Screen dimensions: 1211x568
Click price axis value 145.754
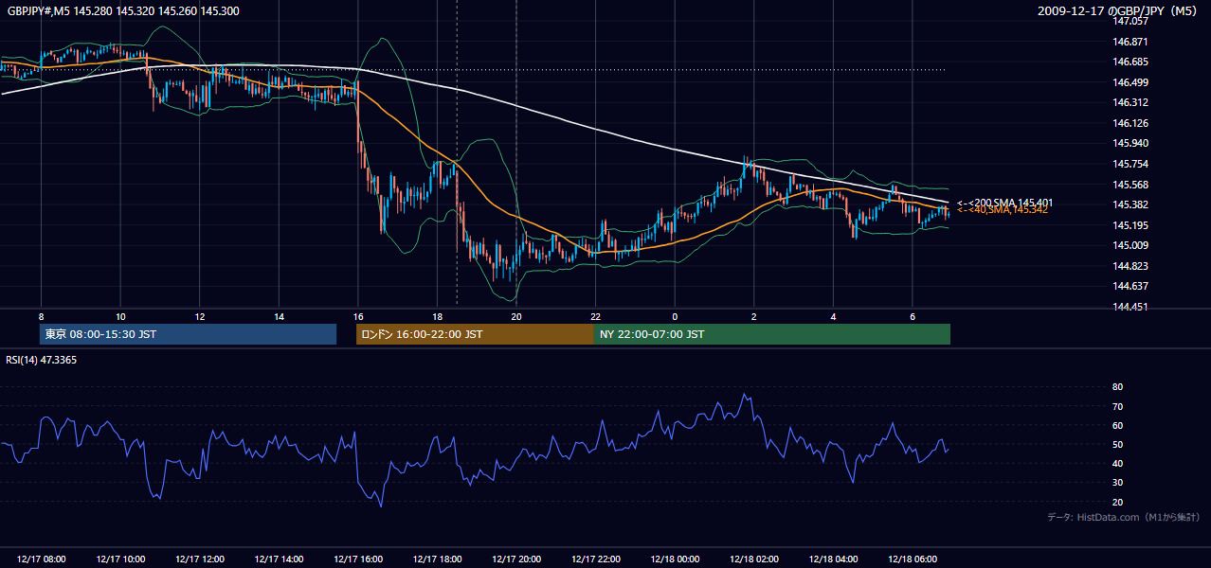coord(1130,164)
